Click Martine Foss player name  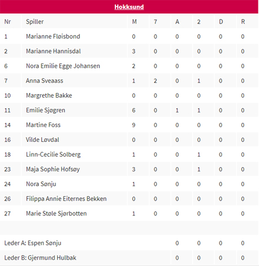[43, 125]
